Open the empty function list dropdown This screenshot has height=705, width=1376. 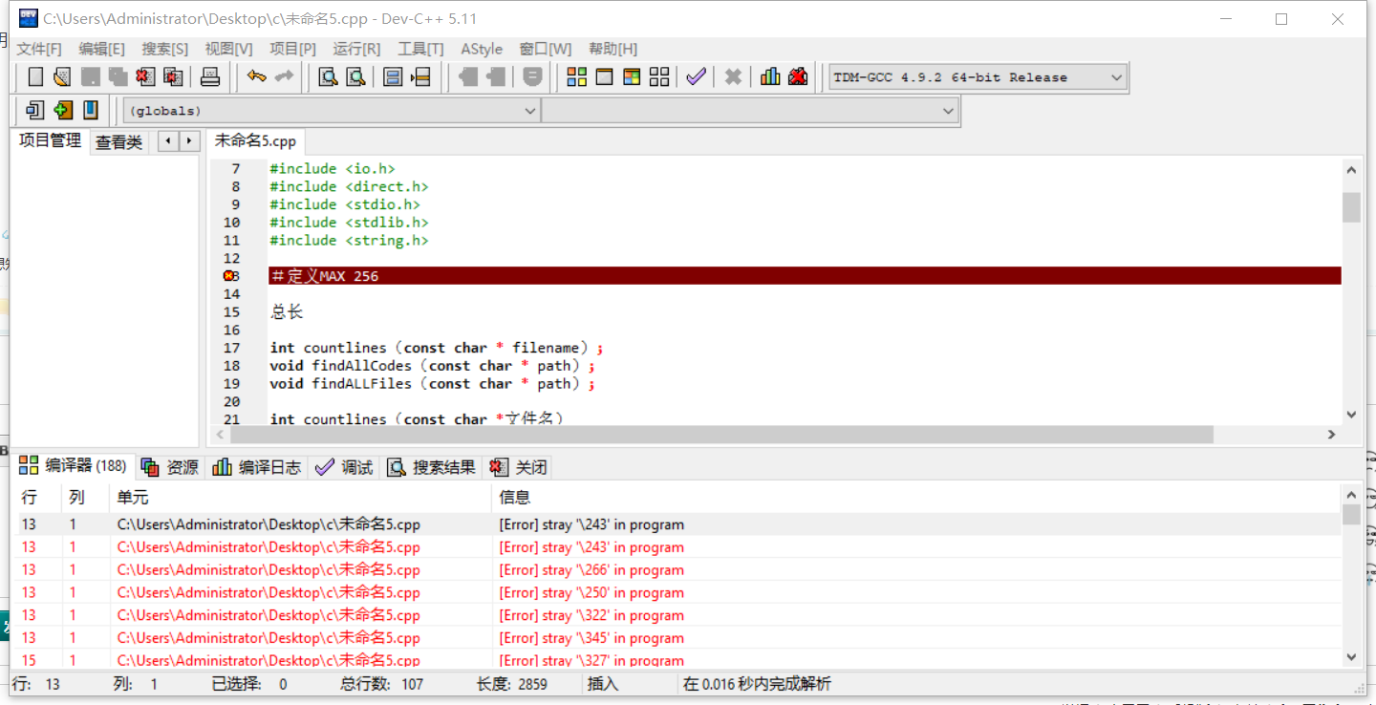(x=749, y=111)
